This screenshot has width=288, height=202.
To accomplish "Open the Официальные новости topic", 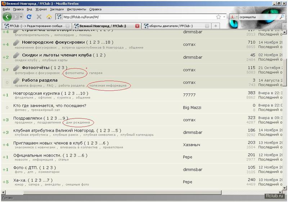I will pos(37,155).
